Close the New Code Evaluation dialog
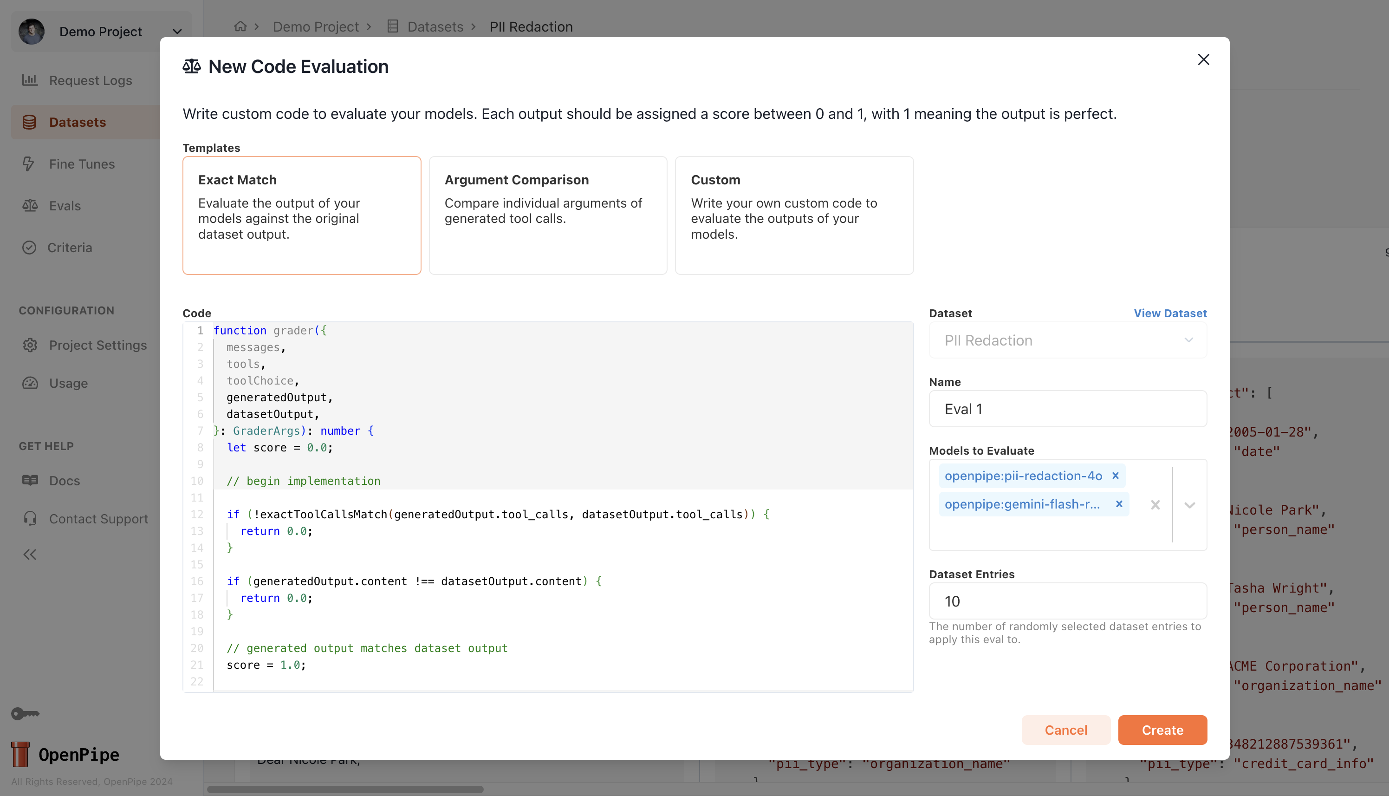The width and height of the screenshot is (1389, 796). (1203, 59)
